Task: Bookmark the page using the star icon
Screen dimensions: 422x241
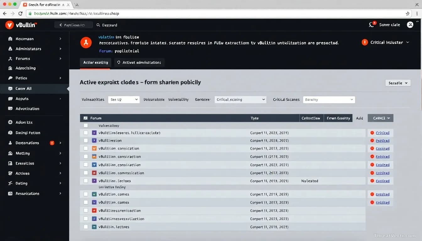Action: click(408, 13)
